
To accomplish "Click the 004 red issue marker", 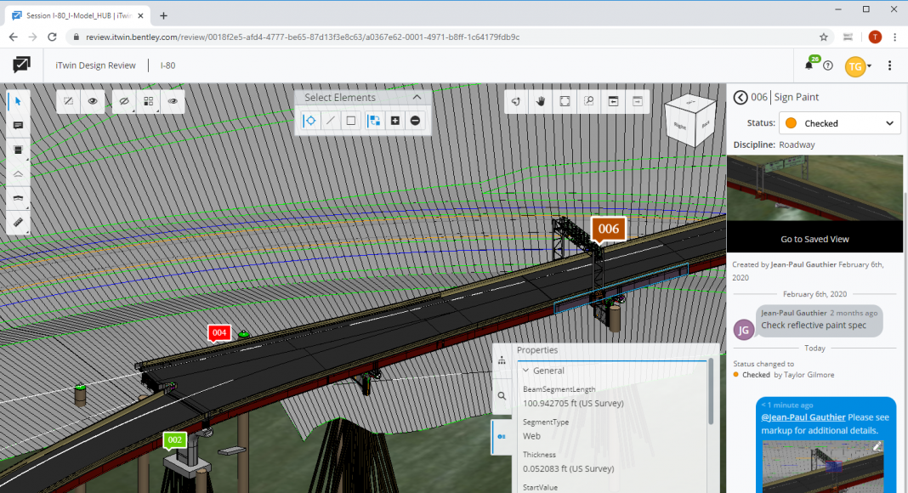I will tap(219, 332).
